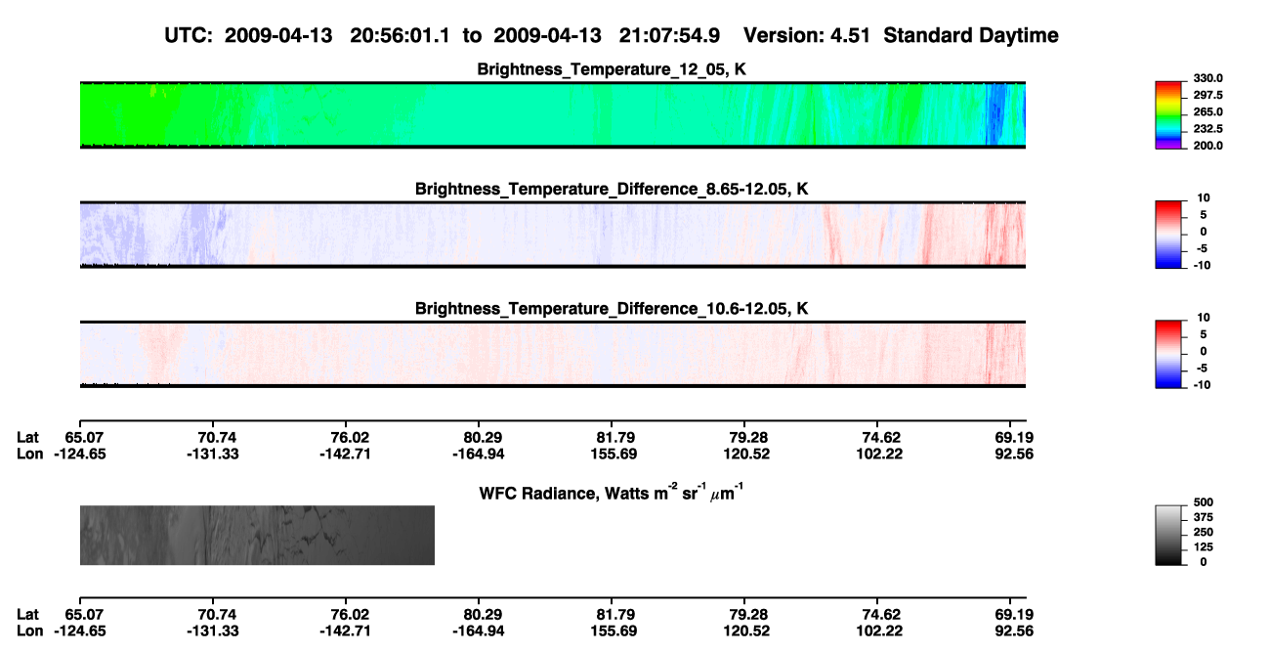Click the "250" label on the radiance colorbar
The height and width of the screenshot is (652, 1270).
tap(1205, 532)
